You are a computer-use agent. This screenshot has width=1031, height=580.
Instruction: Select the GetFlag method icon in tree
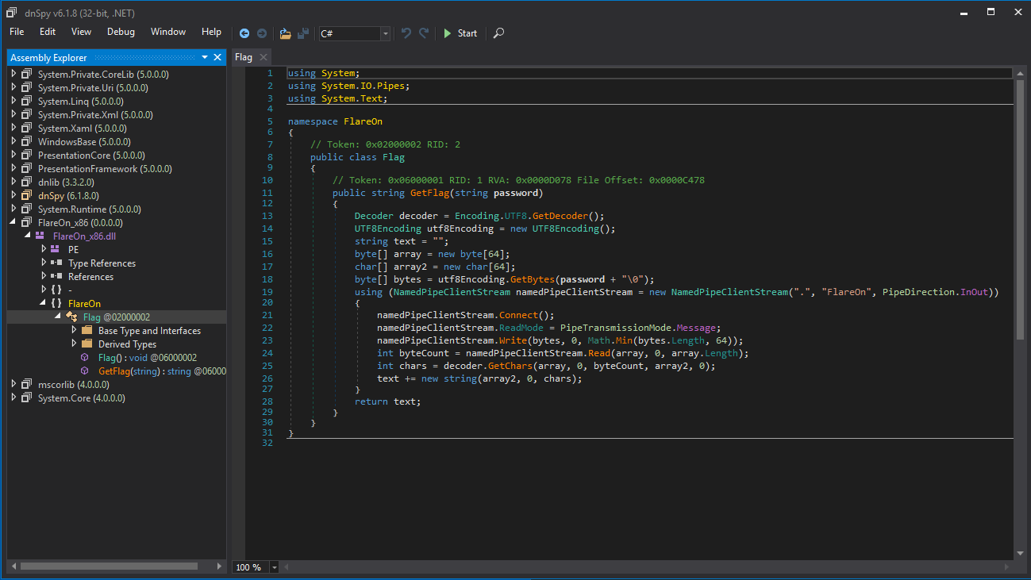coord(85,371)
